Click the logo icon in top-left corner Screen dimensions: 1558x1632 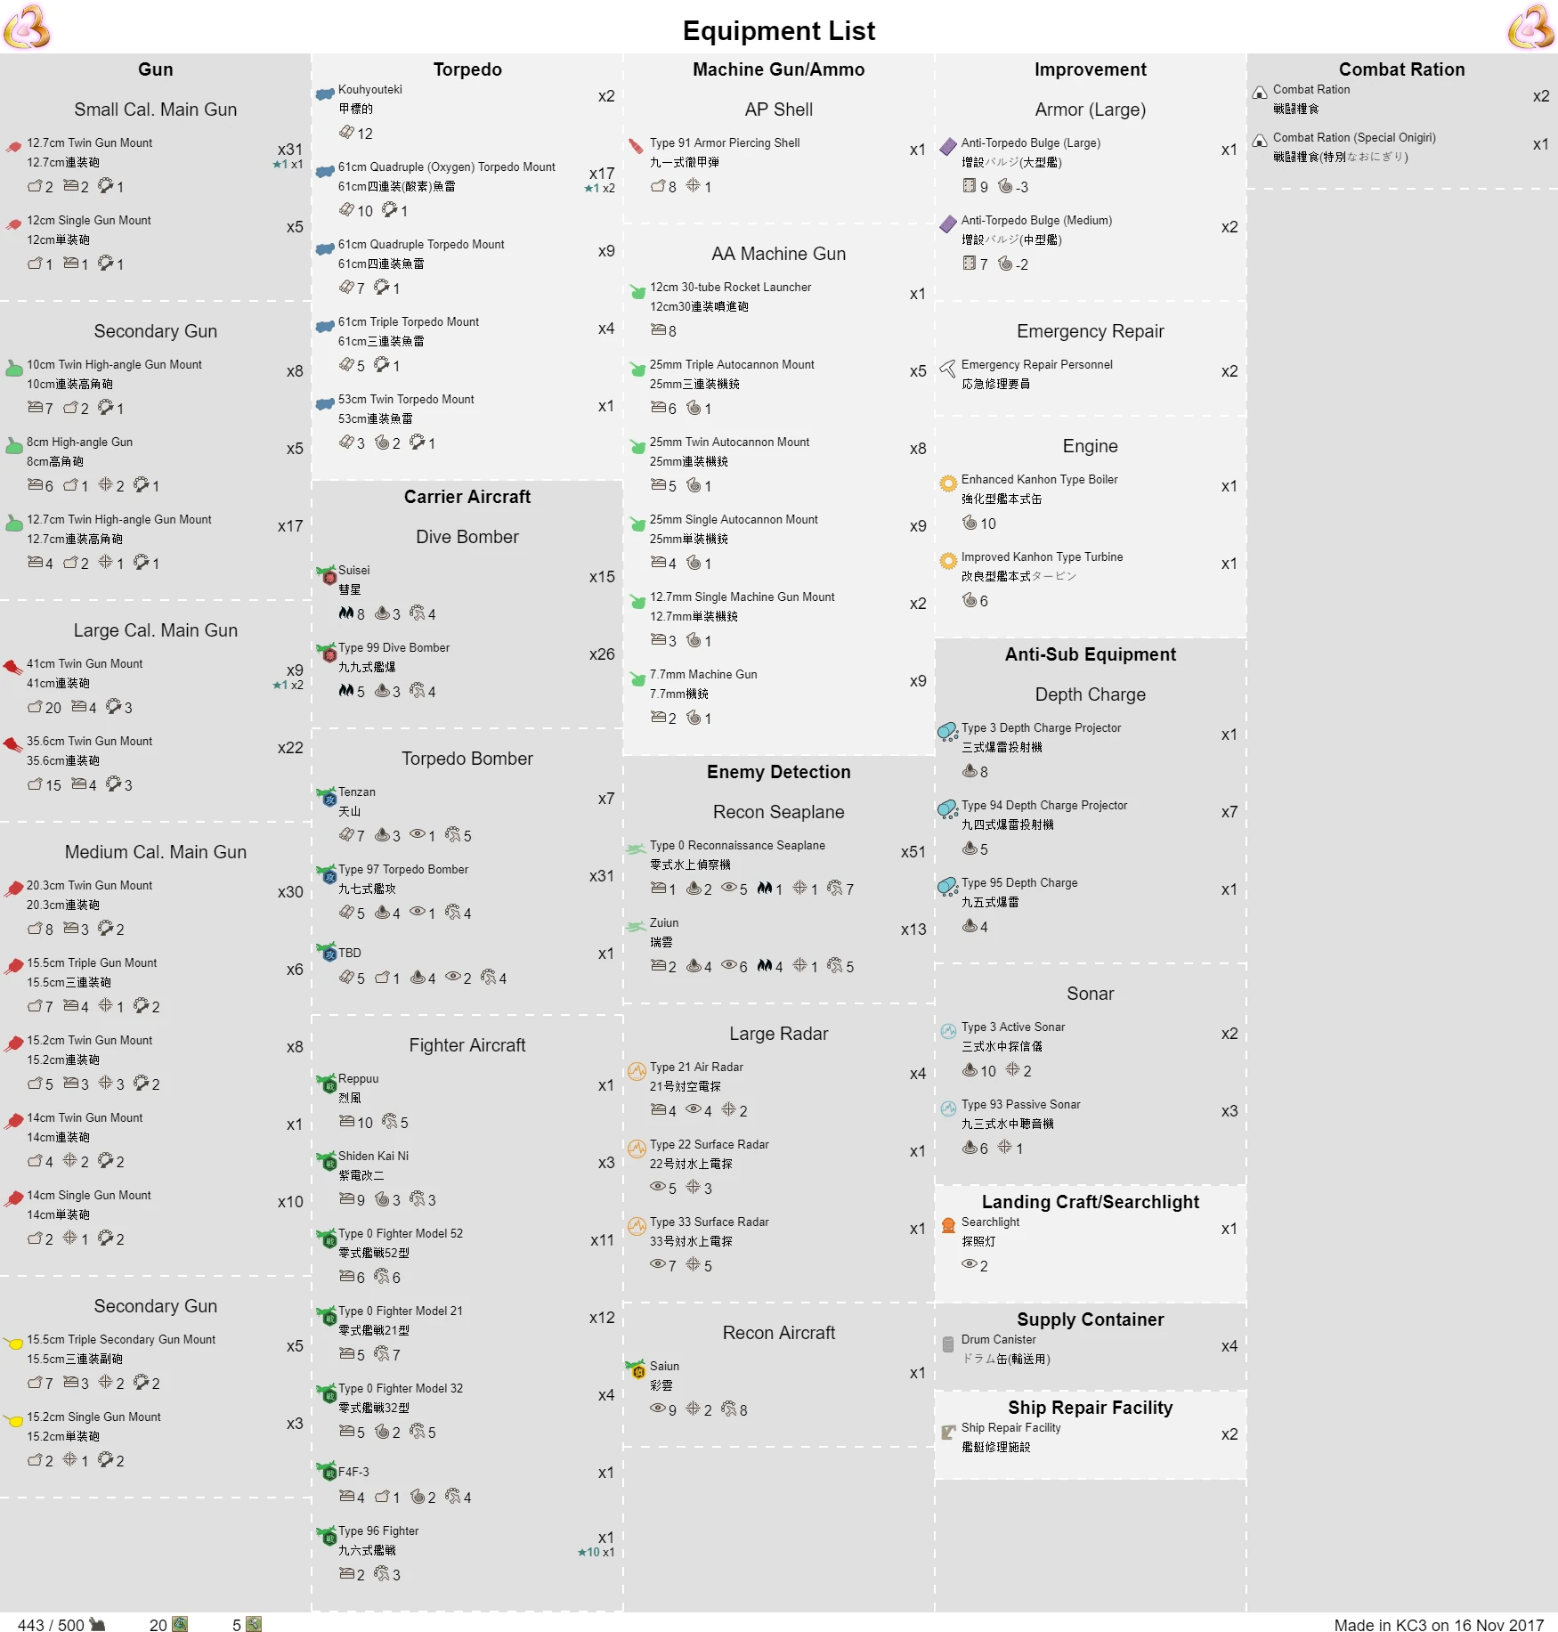point(27,27)
